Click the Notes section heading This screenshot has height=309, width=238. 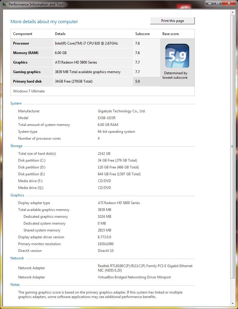(x=15, y=285)
